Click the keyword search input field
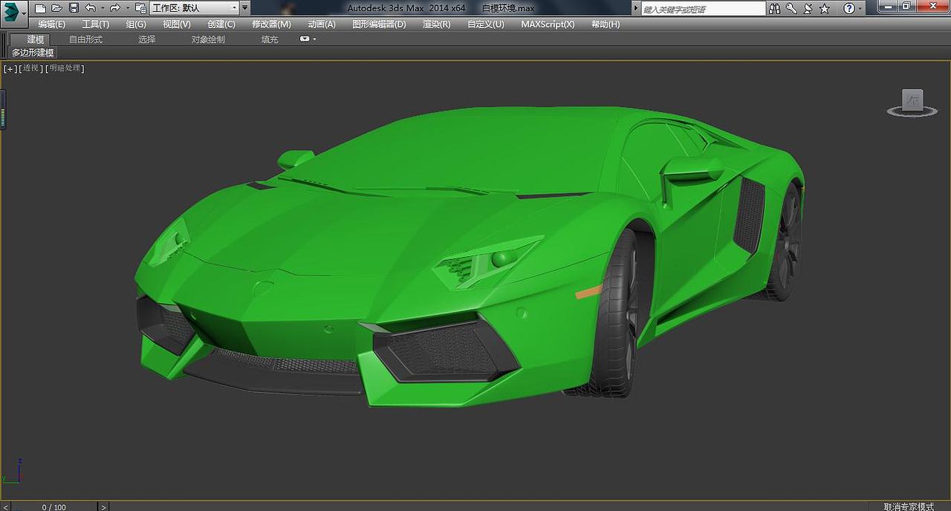The height and width of the screenshot is (511, 951). (x=703, y=9)
